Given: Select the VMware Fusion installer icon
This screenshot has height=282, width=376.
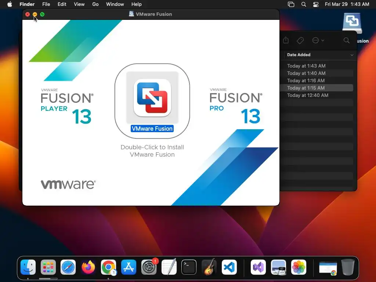Looking at the screenshot, I should coord(152,98).
